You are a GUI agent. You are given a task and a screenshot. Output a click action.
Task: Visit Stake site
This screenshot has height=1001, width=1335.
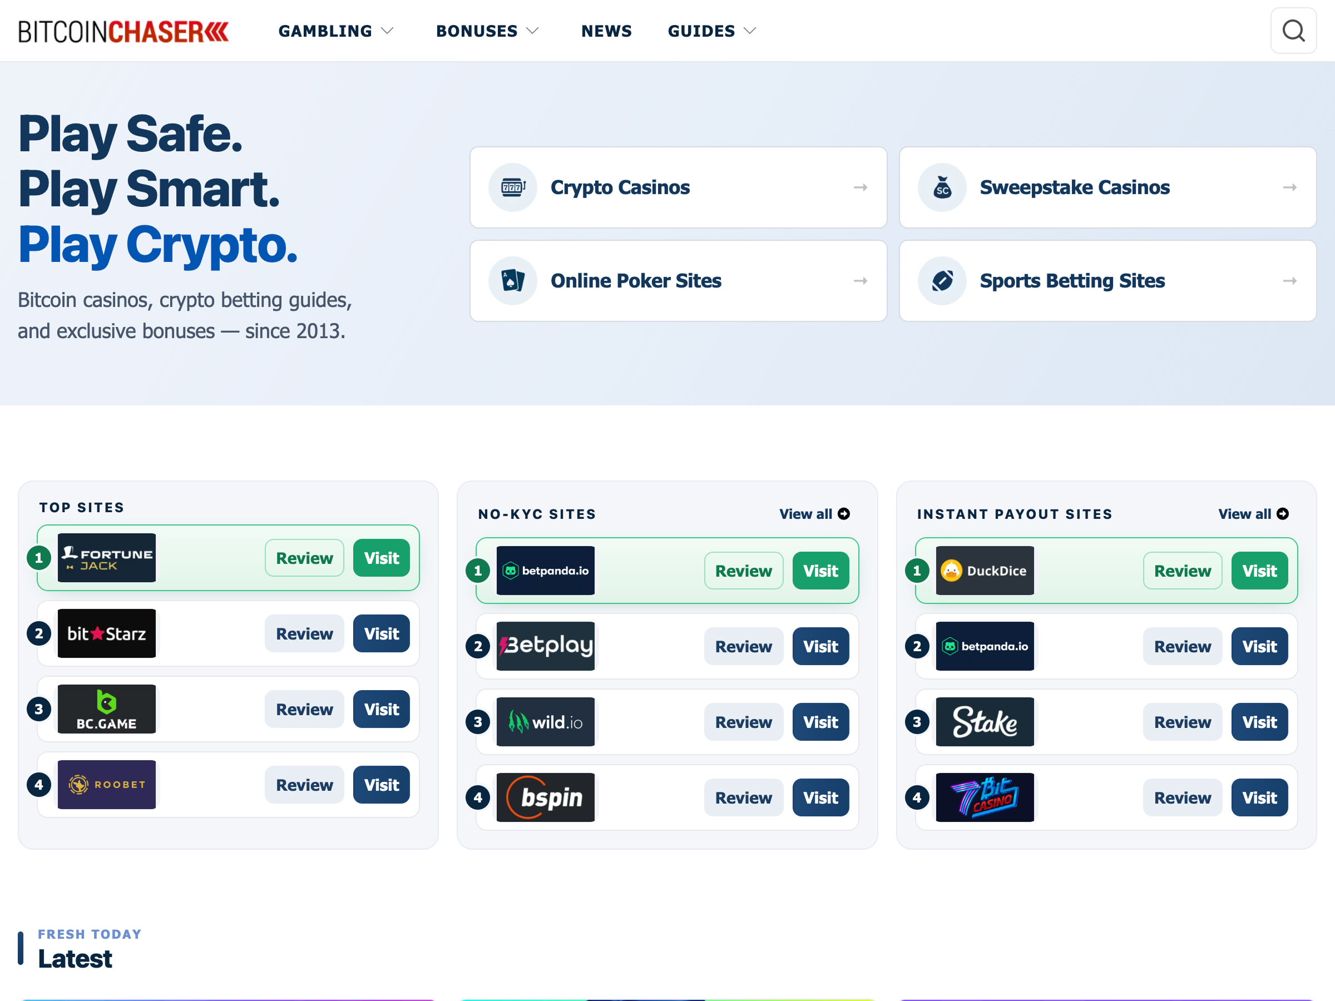1259,722
